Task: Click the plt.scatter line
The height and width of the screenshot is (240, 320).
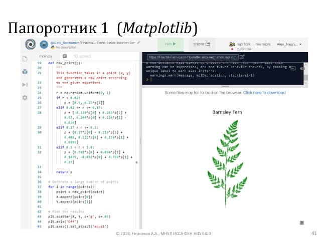Action: point(79,216)
